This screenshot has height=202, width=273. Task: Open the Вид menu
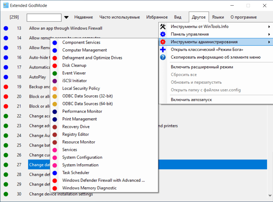coord(178,17)
